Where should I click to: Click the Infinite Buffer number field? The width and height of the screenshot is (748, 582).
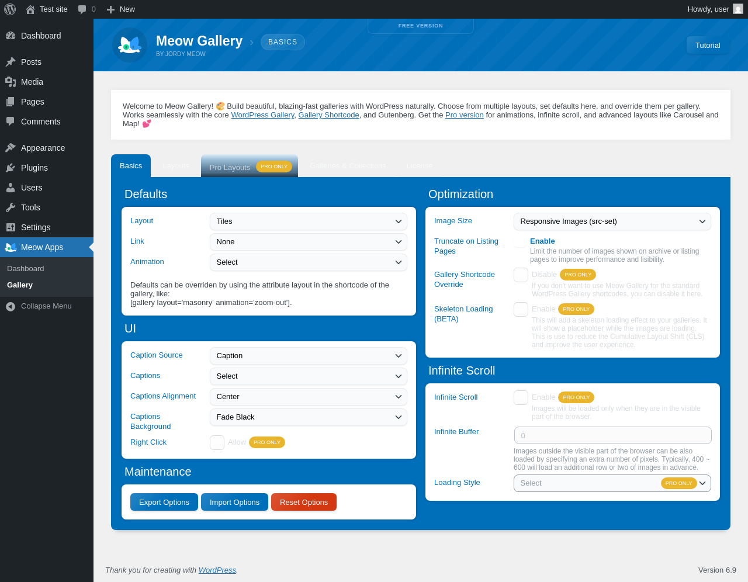point(613,435)
